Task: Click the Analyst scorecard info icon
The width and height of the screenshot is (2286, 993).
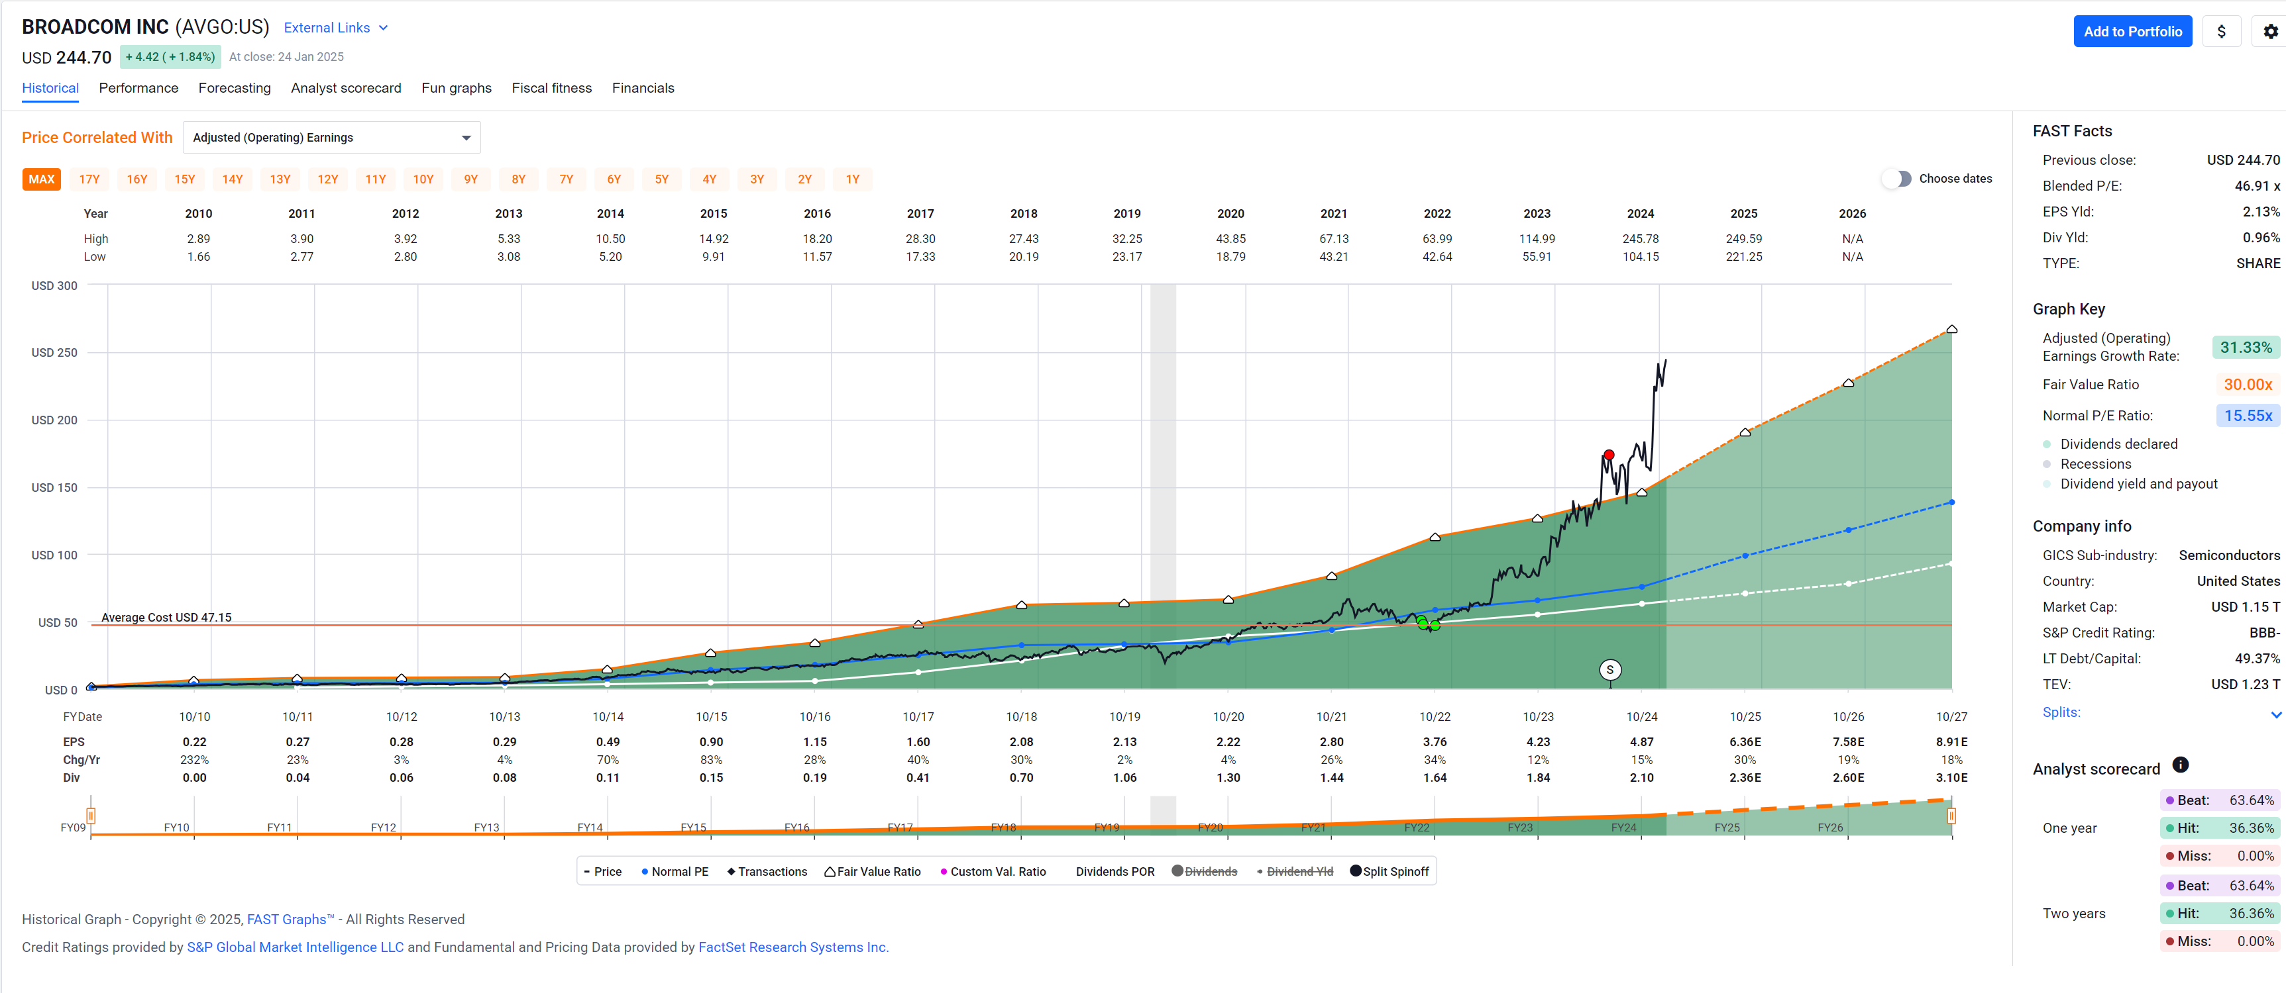Action: tap(2181, 765)
